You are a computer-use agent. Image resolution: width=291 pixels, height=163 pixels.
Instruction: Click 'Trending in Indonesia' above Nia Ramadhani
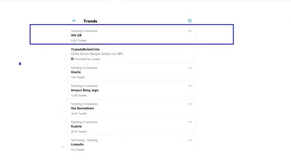click(x=84, y=104)
